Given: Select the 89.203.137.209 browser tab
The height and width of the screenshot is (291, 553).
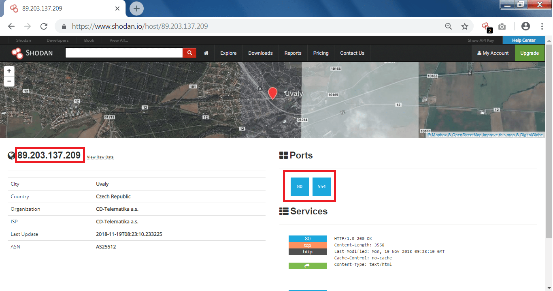Looking at the screenshot, I should click(x=66, y=8).
